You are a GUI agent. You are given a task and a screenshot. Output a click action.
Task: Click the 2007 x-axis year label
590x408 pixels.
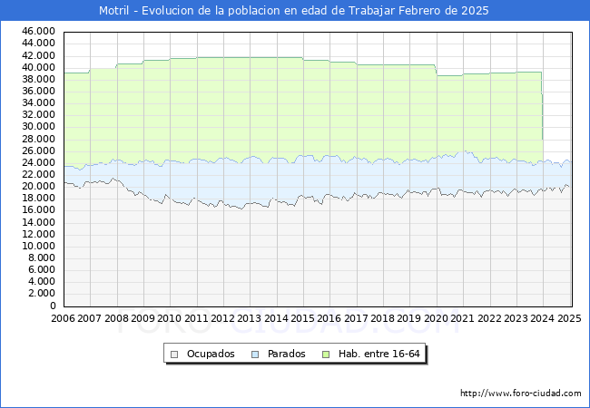click(x=90, y=318)
